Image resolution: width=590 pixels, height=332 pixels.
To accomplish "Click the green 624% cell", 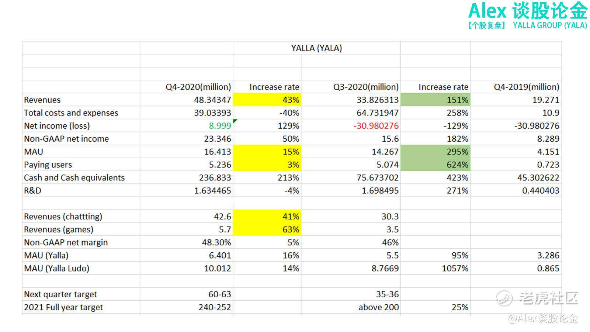I will pos(435,165).
